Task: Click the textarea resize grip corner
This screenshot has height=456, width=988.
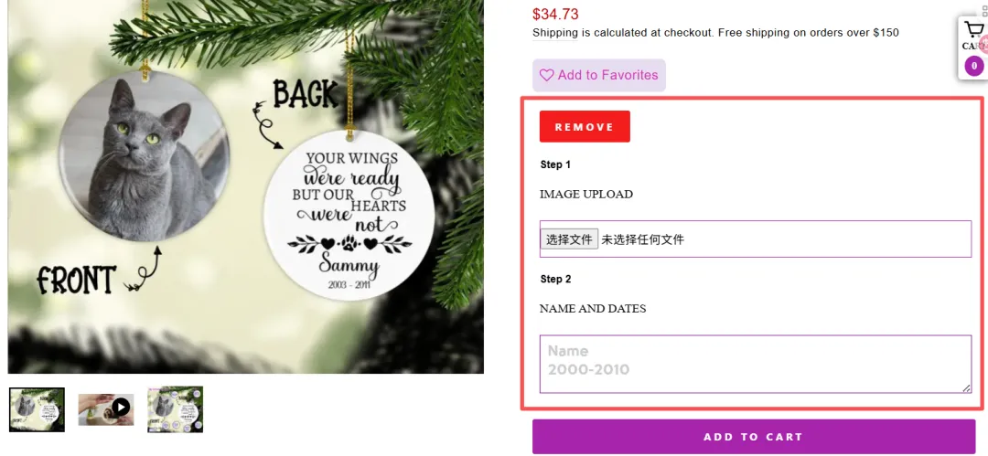Action: coord(966,388)
